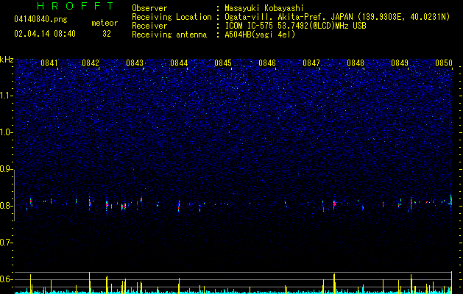Click the kHz axis unit label

[x=7, y=60]
